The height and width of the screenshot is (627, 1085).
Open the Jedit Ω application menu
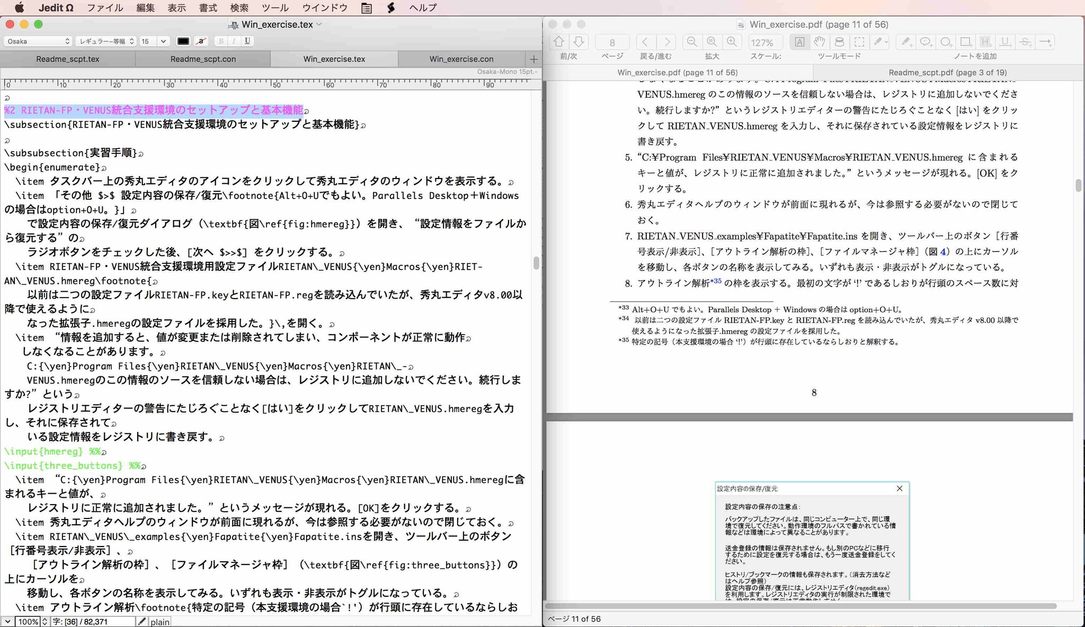point(56,7)
